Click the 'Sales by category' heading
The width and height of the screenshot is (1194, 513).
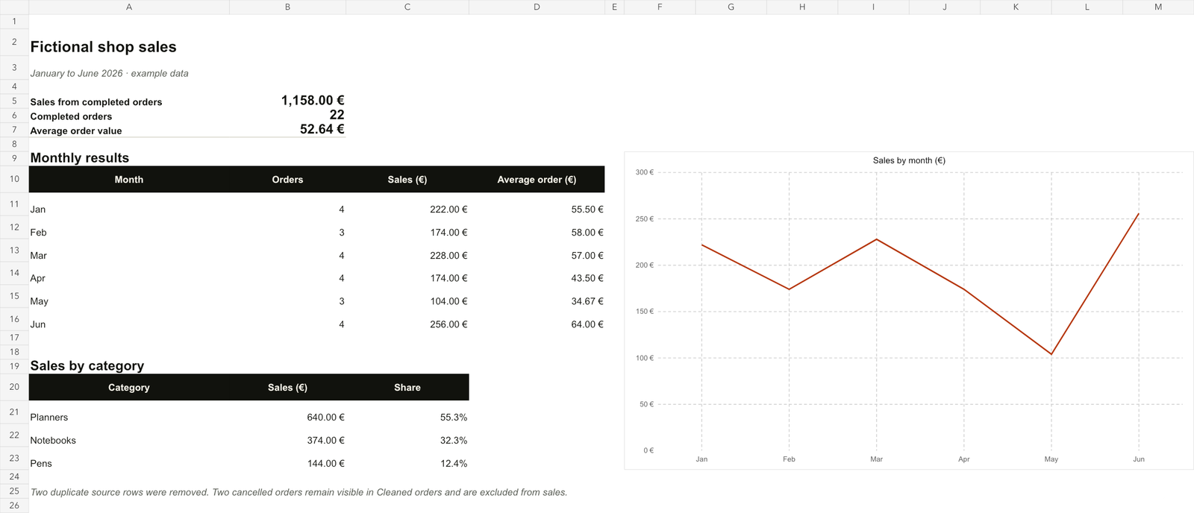click(x=87, y=366)
